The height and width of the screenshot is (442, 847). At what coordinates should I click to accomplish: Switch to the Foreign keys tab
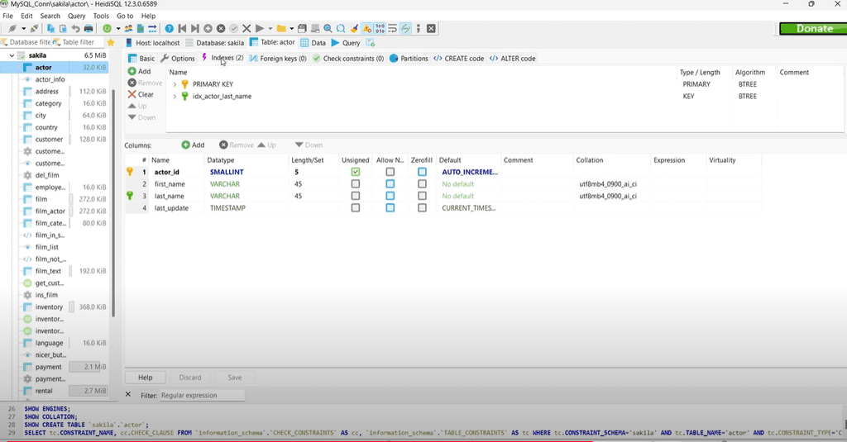click(277, 59)
